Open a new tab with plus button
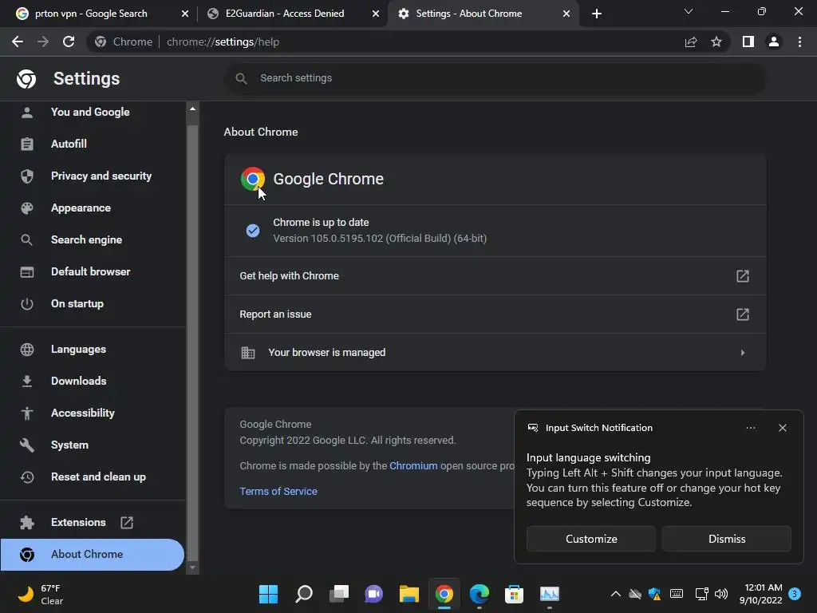The height and width of the screenshot is (613, 817). tap(597, 14)
